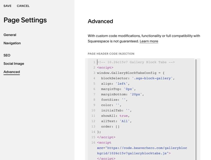
Task: Click the beaverhero script src URL
Action: click(x=142, y=151)
